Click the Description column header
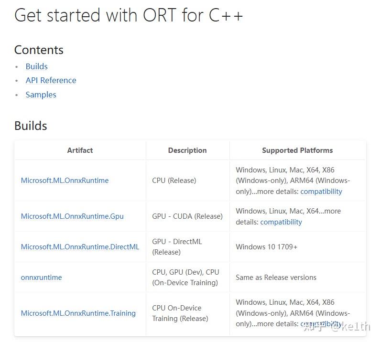 click(x=187, y=150)
